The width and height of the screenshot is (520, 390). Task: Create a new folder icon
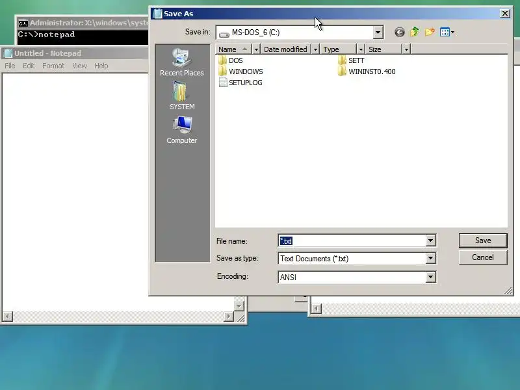[x=430, y=32]
